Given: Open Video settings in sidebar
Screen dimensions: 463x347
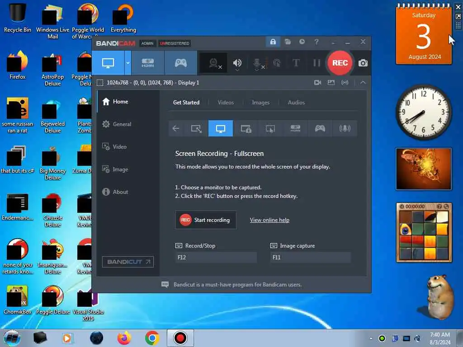Looking at the screenshot, I should (128, 147).
